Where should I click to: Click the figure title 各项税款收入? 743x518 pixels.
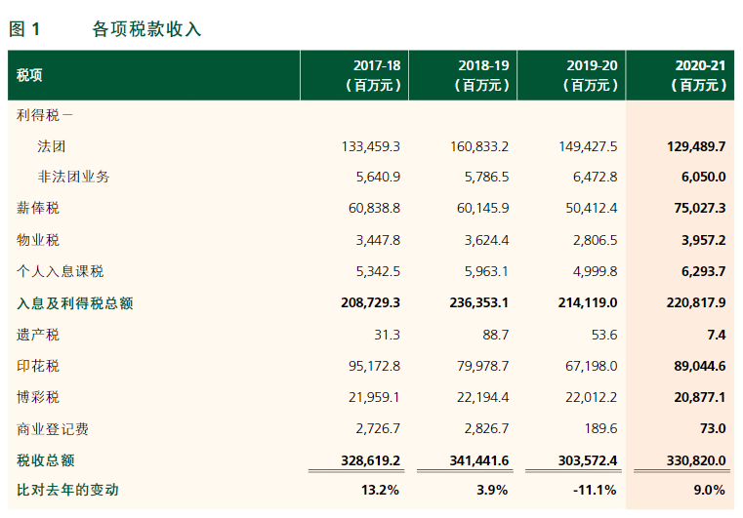coord(146,29)
